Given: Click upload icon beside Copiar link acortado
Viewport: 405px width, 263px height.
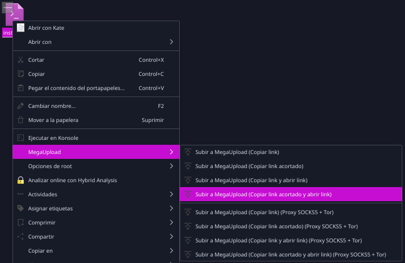Looking at the screenshot, I should [x=188, y=166].
